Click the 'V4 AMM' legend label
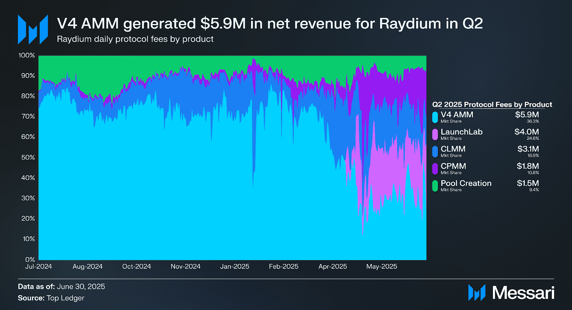Screen dimensions: 572x310 point(457,115)
